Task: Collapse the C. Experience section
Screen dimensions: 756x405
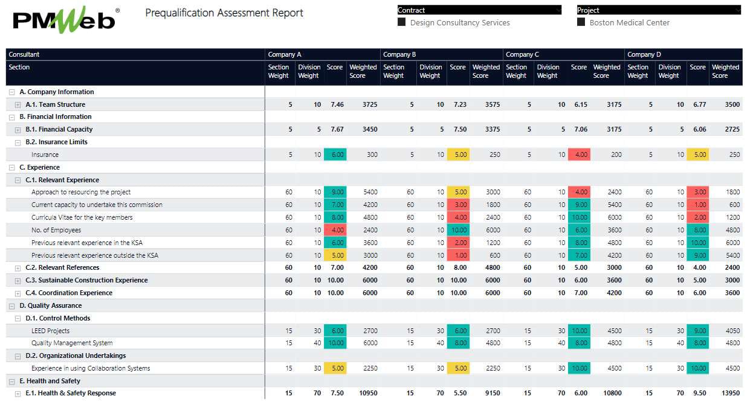Action: 11,167
